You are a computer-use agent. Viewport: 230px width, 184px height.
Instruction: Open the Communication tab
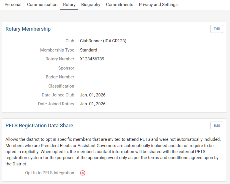tap(42, 5)
